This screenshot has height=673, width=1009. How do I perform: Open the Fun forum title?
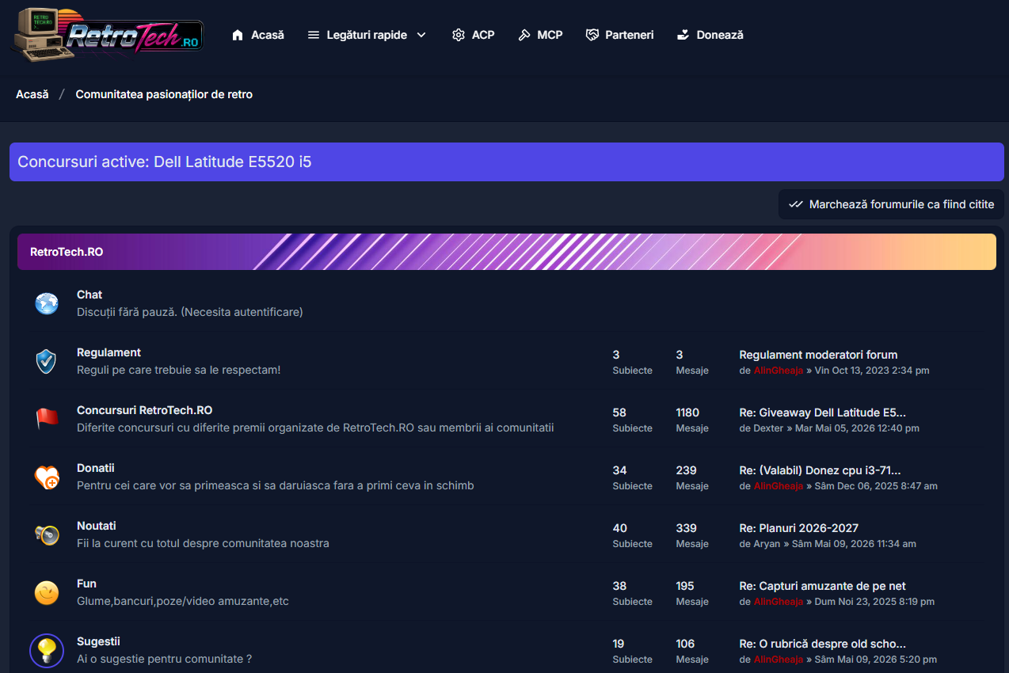tap(86, 584)
